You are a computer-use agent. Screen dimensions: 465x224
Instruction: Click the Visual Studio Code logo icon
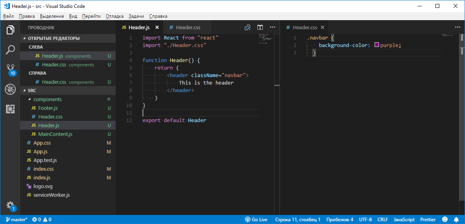6,6
